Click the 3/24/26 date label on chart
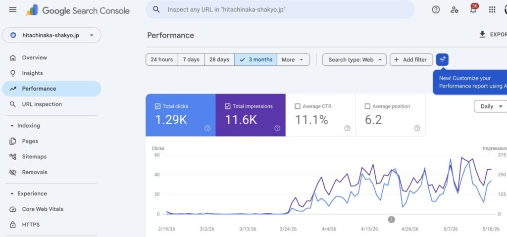 (x=288, y=229)
